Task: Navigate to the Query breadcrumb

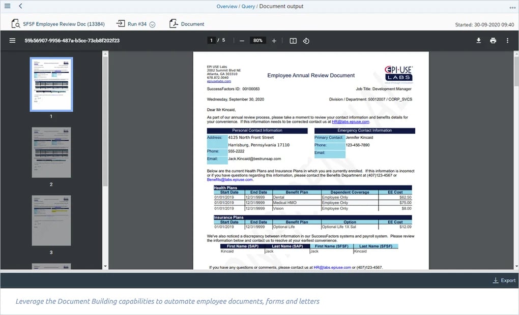Action: [x=248, y=7]
